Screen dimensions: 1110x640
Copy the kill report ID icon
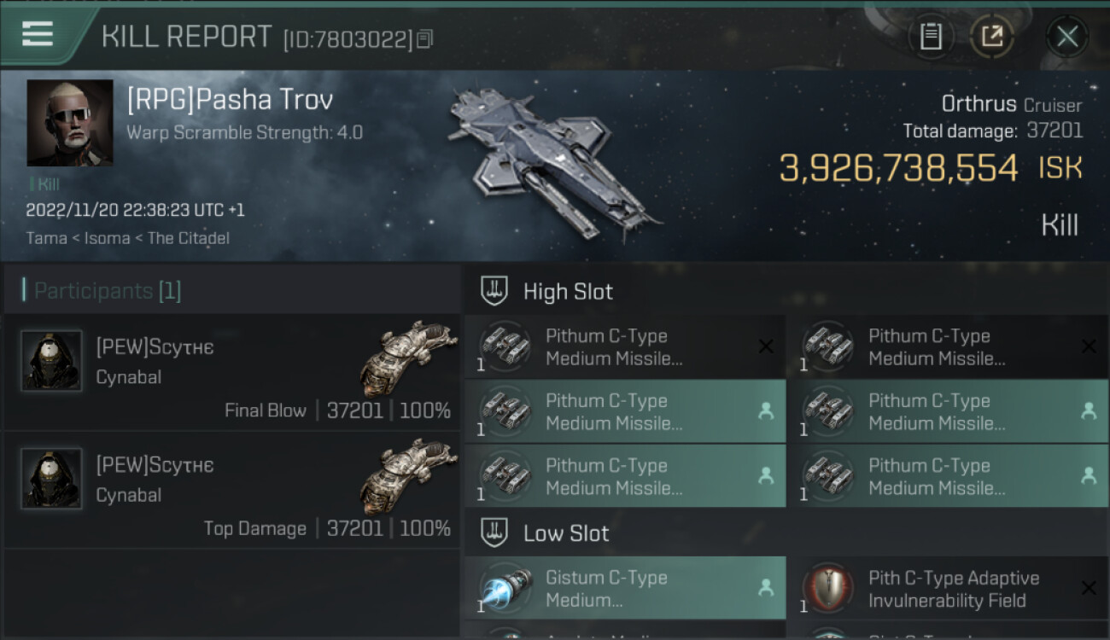pos(425,38)
